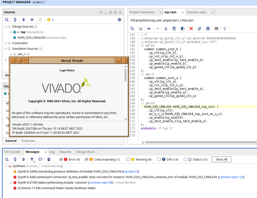Expand the Constraints folder
The image size is (257, 198).
pyautogui.click(x=6, y=43)
